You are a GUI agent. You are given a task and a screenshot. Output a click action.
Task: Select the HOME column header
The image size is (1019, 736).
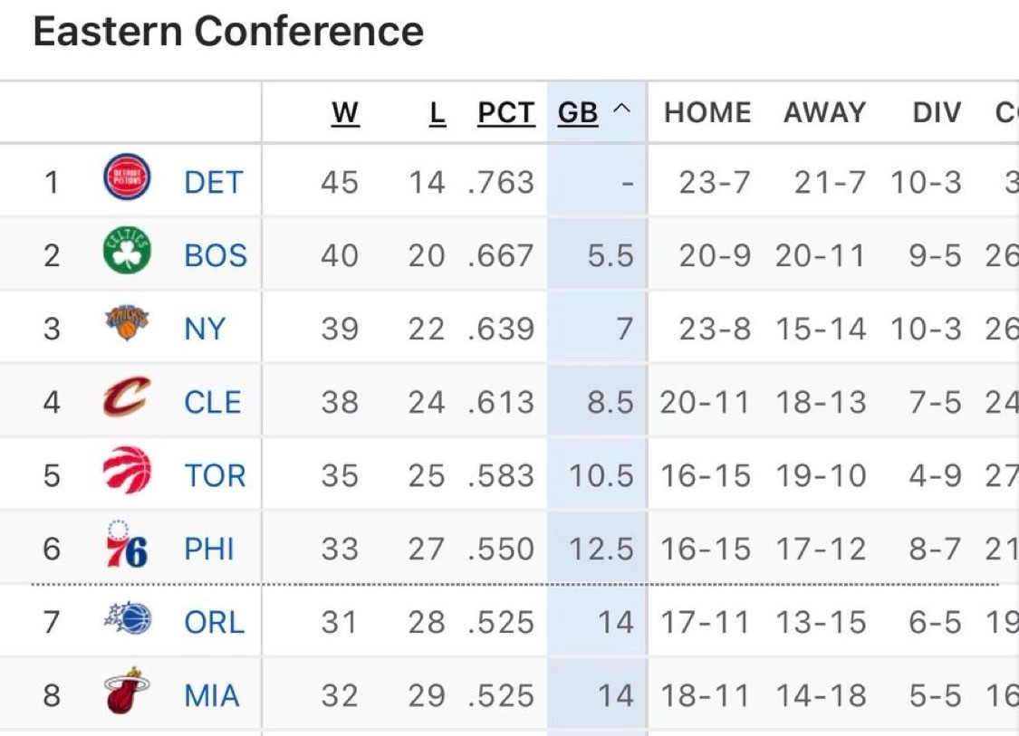coord(707,113)
